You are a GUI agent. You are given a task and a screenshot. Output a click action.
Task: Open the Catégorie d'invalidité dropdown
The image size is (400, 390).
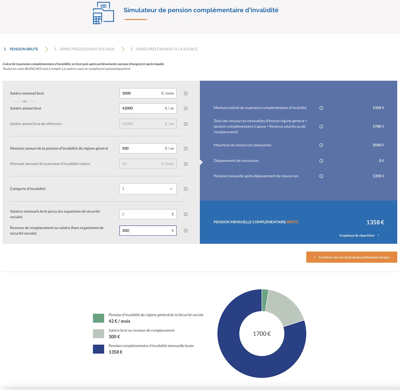point(148,189)
